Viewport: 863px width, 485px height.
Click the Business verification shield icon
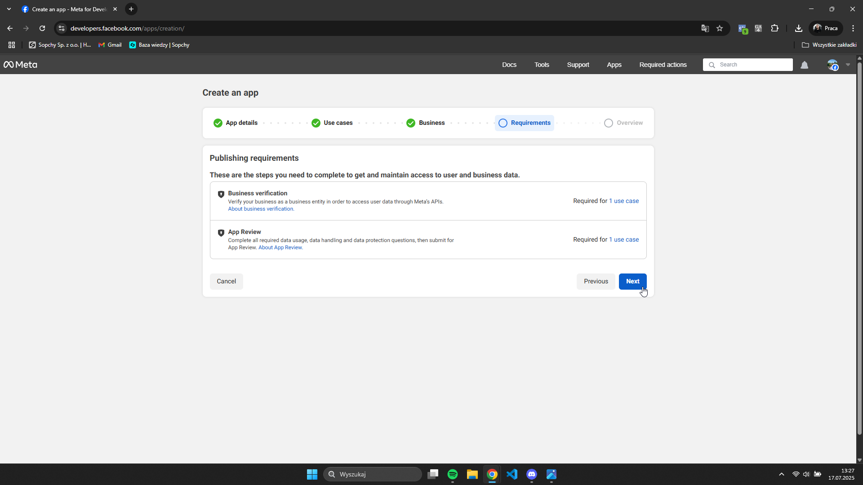[221, 194]
